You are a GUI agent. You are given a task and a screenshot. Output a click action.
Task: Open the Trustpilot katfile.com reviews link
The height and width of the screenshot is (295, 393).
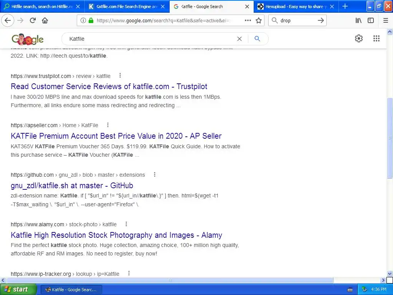(109, 86)
